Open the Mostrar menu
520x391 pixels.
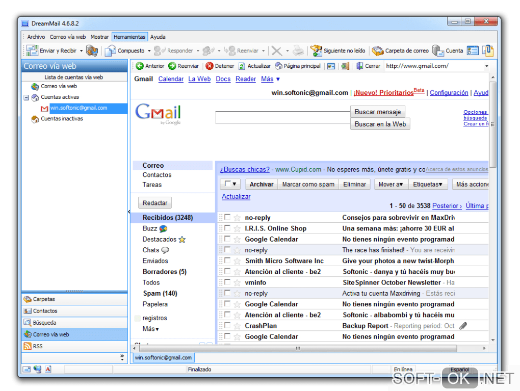pos(99,37)
